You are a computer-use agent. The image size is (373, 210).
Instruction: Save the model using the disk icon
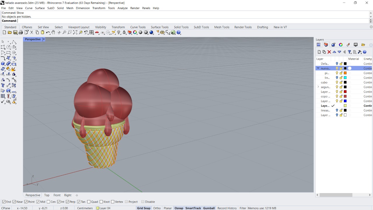pos(15,32)
